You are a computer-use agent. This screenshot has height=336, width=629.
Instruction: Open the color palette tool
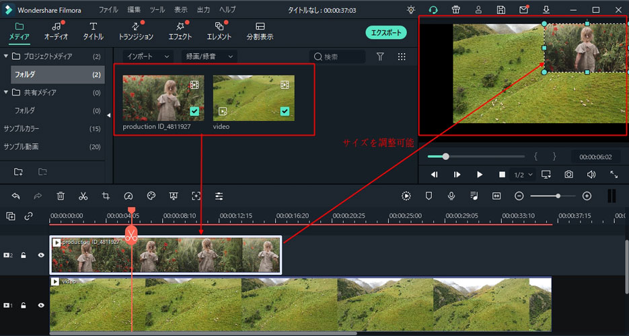tap(151, 196)
